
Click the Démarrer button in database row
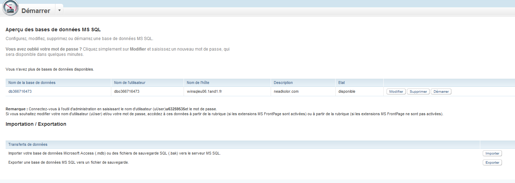pyautogui.click(x=441, y=91)
